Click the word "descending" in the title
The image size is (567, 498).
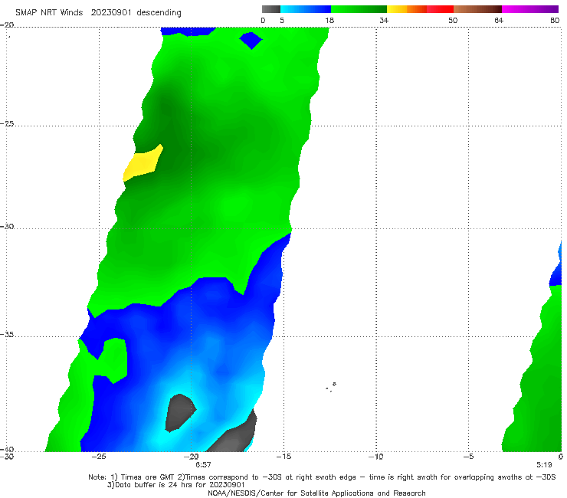(159, 13)
